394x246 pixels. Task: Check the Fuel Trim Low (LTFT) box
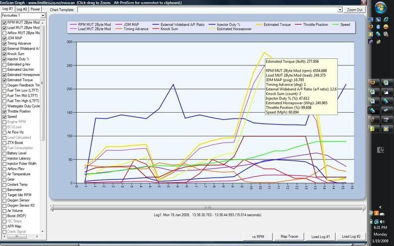pyautogui.click(x=5, y=90)
